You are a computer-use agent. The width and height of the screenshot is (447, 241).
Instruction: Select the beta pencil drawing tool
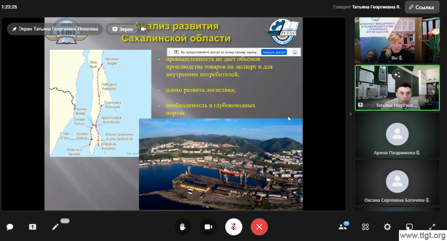coord(55,227)
